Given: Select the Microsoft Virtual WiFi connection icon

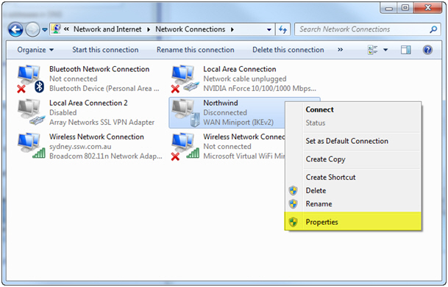Looking at the screenshot, I should (185, 147).
